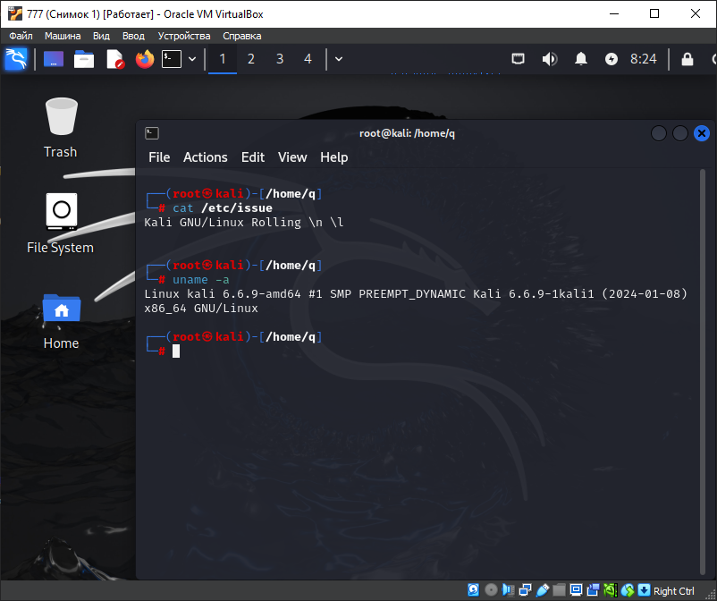Close the root@kali terminal window
Screen dimensions: 717x601
tap(702, 133)
